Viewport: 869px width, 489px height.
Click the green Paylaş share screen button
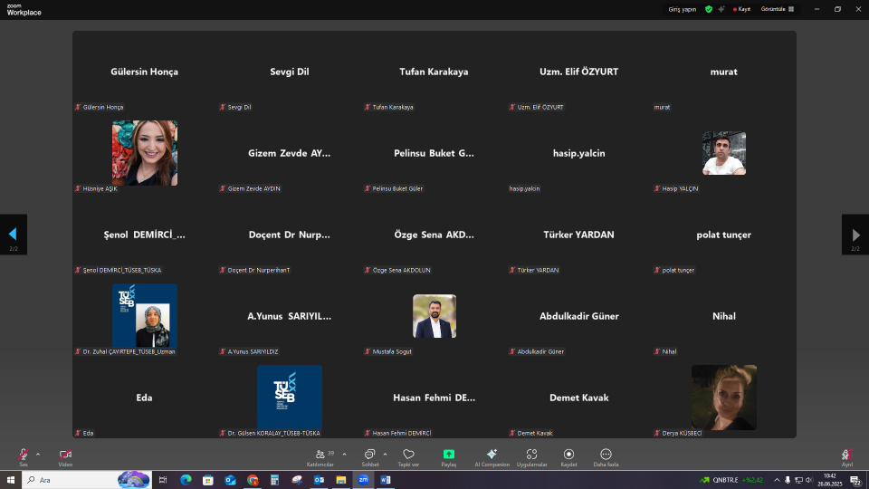449,455
